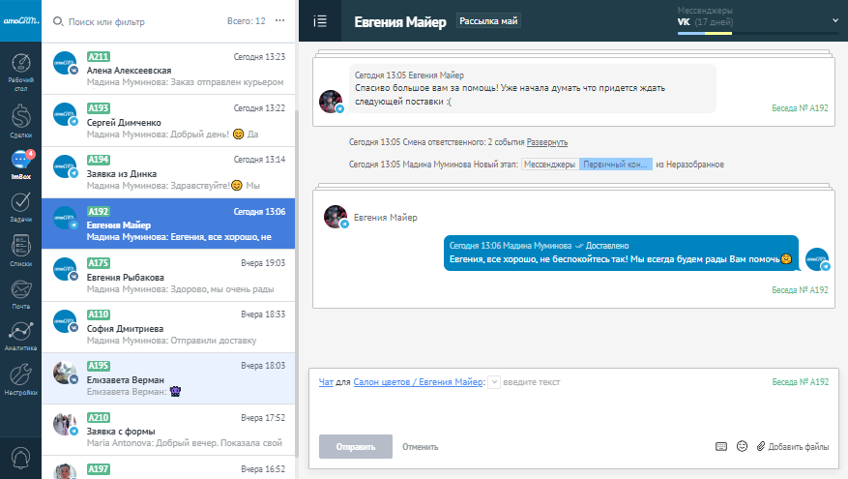Click the emoji smiley icon in the message box
This screenshot has width=848, height=479.
[x=742, y=446]
